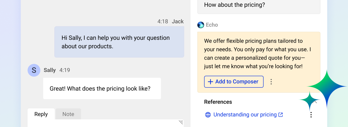Image resolution: width=348 pixels, height=127 pixels.
Task: Click the Echo assistant logo icon
Action: tap(201, 25)
